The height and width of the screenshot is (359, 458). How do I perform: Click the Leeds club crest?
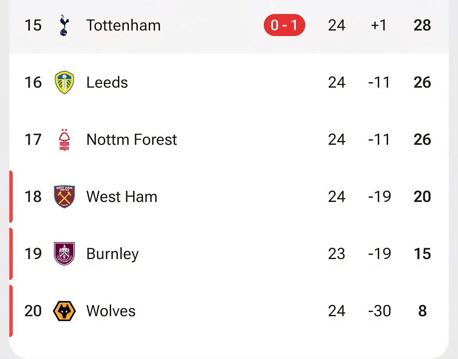[64, 82]
